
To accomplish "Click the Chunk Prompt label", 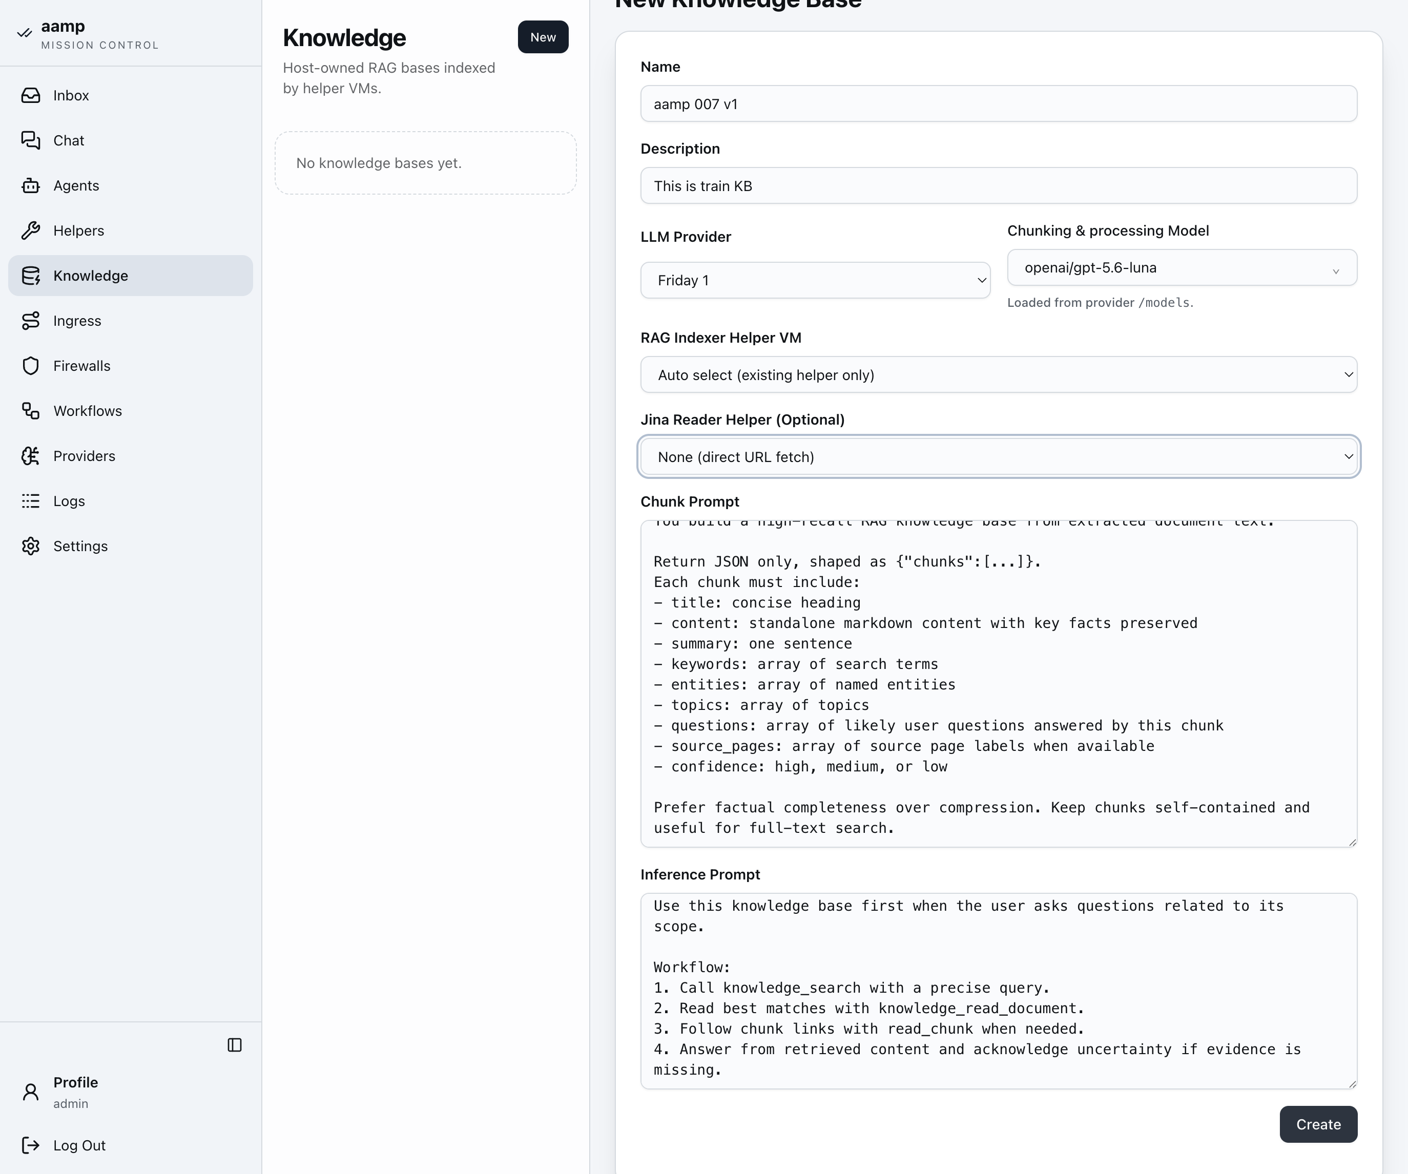I will point(690,501).
